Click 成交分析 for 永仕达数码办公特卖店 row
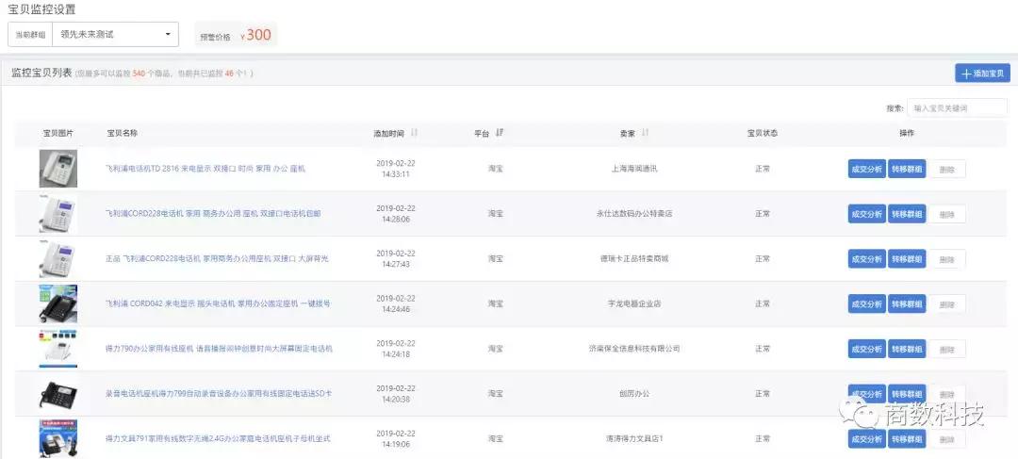Screen dimensions: 1018x459 tap(867, 214)
